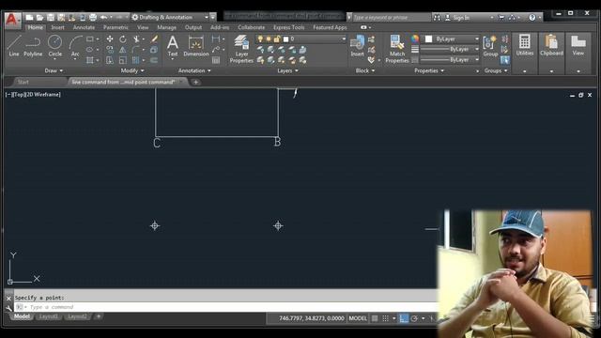601x338 pixels.
Task: Select the Trim tool
Action: pyautogui.click(x=136, y=39)
